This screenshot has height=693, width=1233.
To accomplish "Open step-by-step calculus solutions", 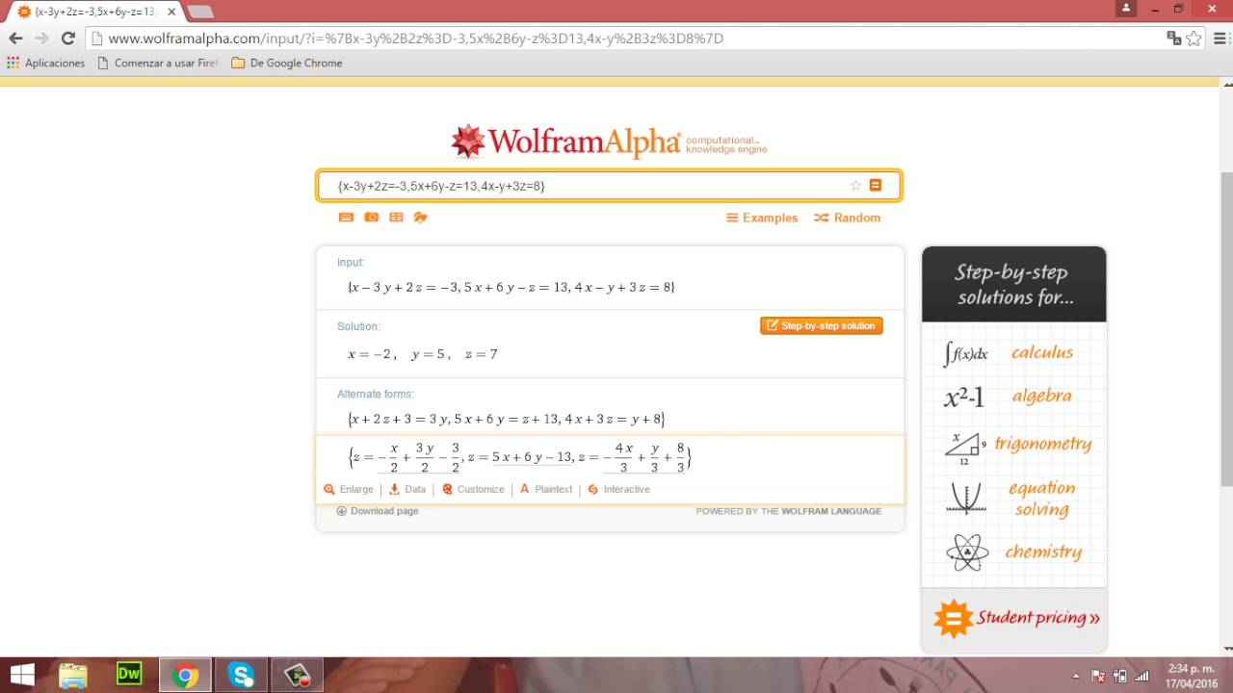I will click(1042, 353).
